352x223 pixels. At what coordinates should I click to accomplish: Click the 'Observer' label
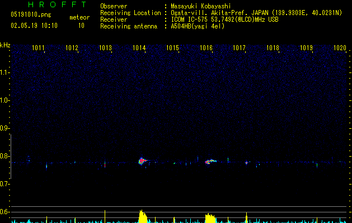point(114,6)
